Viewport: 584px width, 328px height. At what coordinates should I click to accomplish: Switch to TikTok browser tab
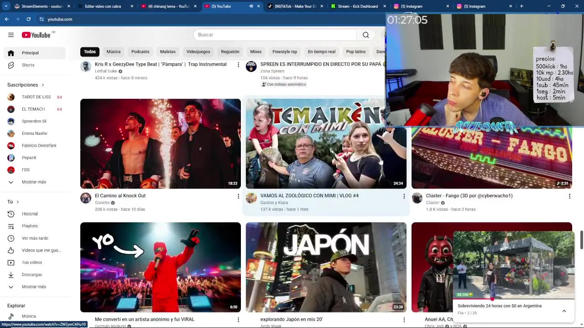point(294,6)
